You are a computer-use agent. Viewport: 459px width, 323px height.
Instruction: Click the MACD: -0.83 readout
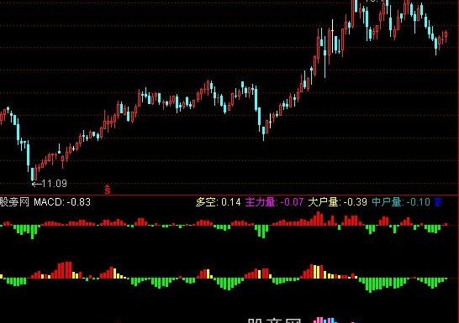[62, 202]
